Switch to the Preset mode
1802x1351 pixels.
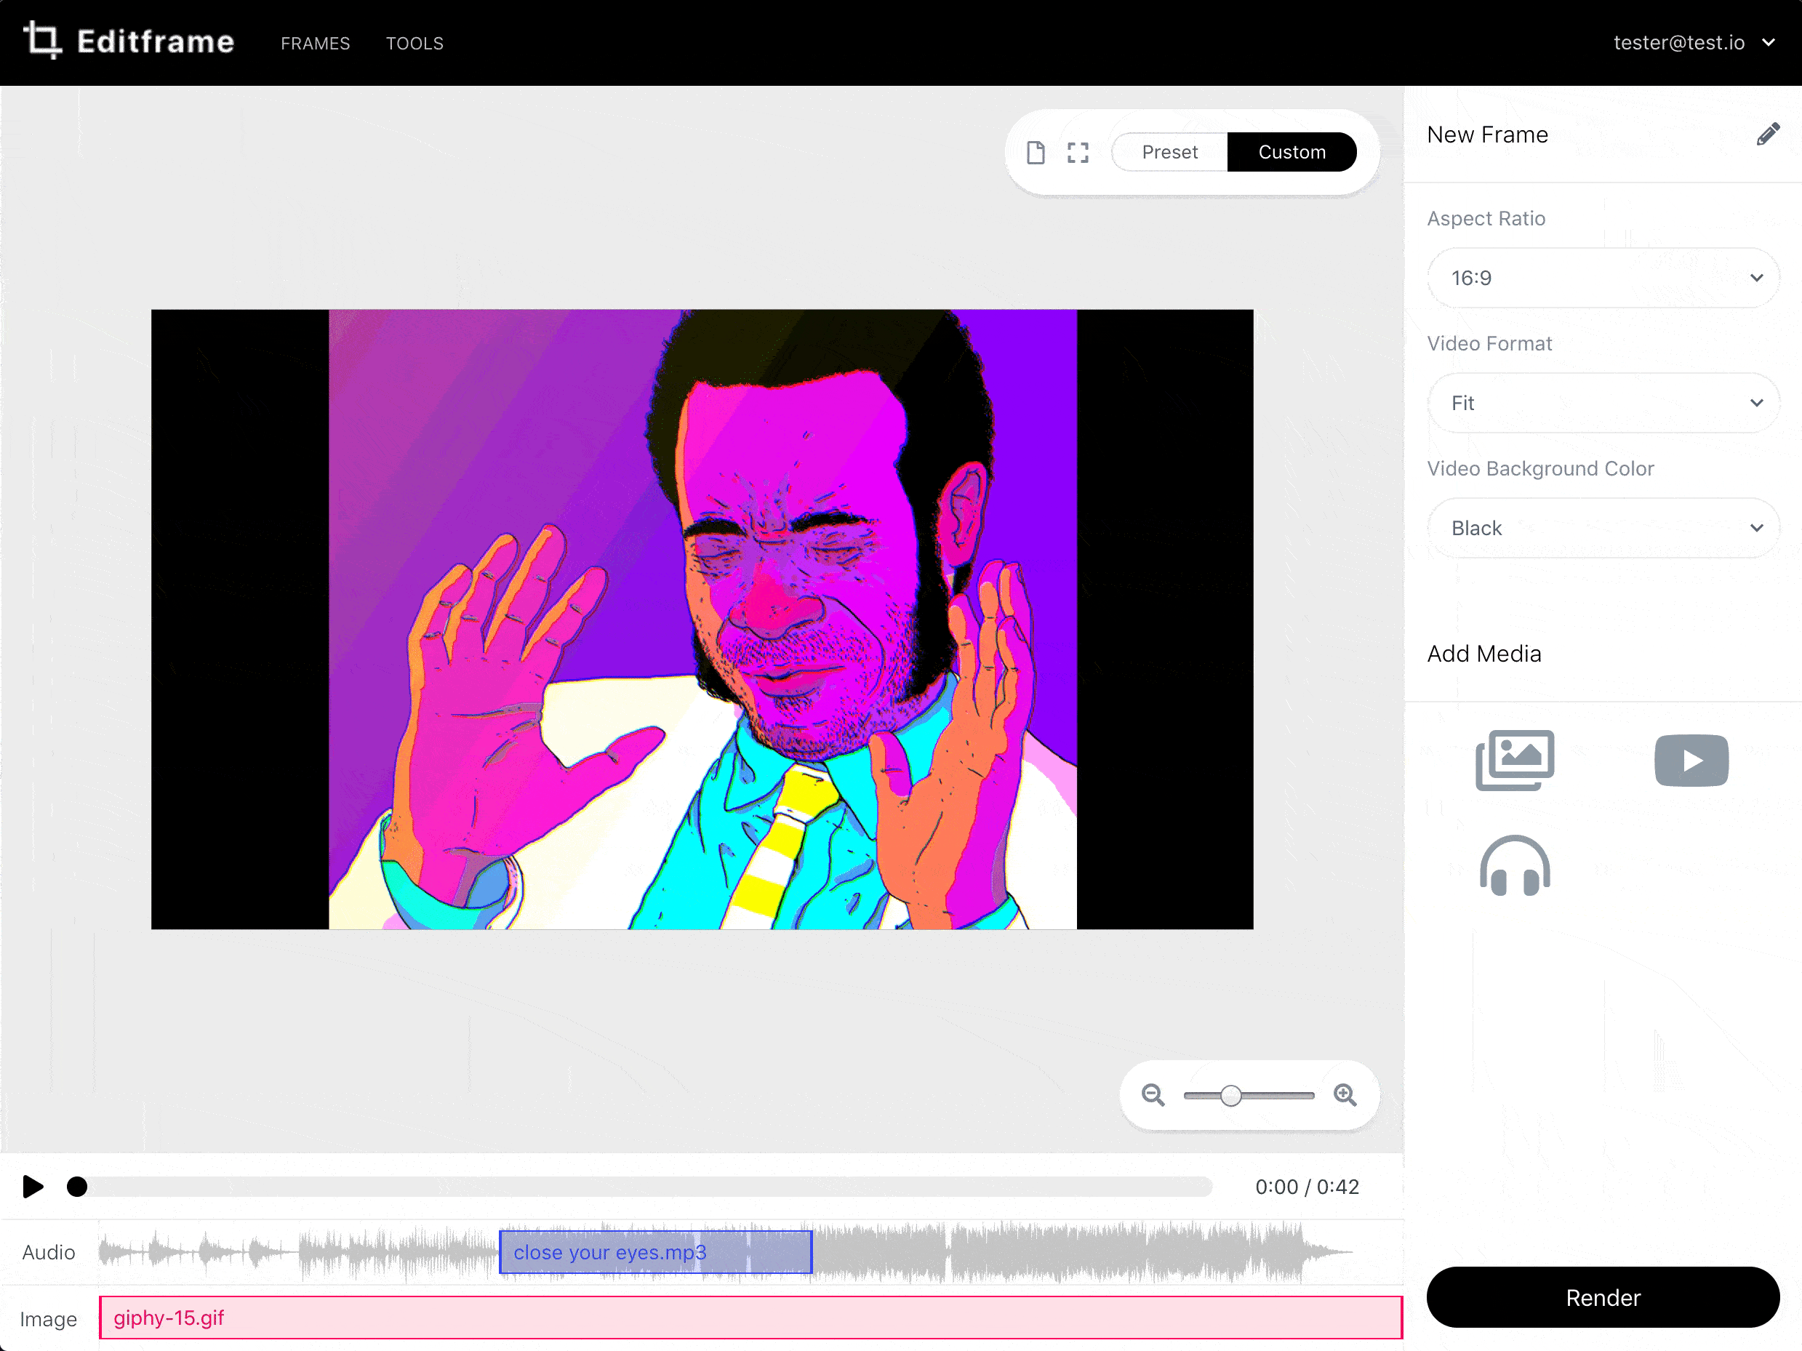pyautogui.click(x=1169, y=152)
